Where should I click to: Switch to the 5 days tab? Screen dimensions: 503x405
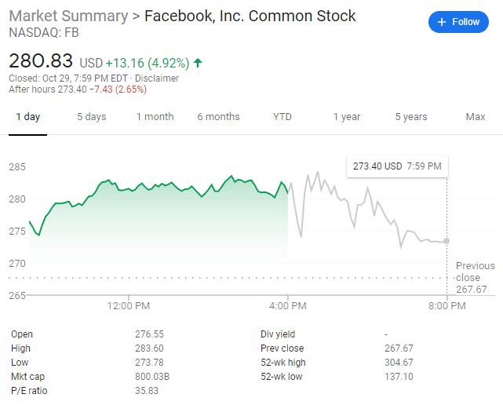point(91,117)
